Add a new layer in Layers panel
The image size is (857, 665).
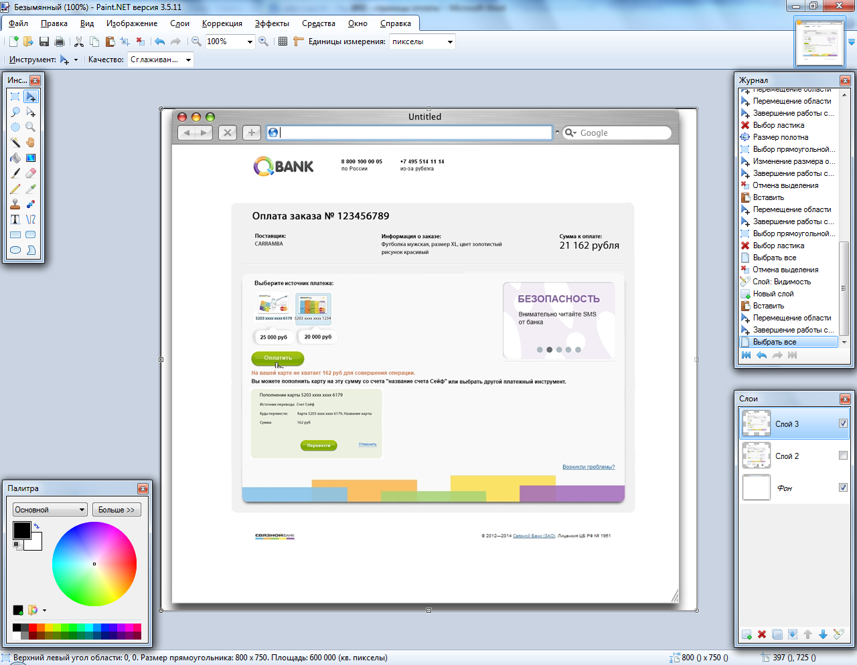click(x=747, y=634)
